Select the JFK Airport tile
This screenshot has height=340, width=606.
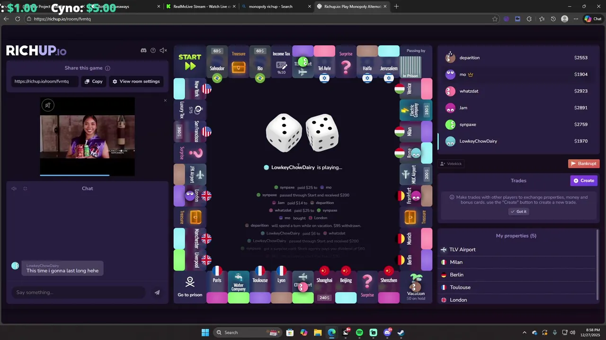[190, 174]
